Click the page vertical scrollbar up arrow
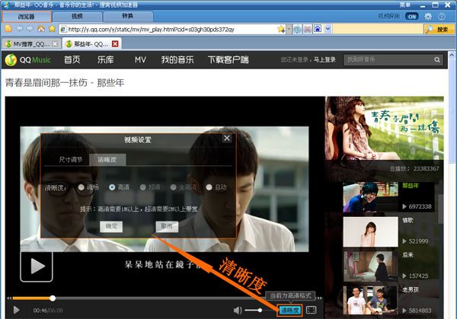Screen dimensions: 457x319 click(452, 55)
